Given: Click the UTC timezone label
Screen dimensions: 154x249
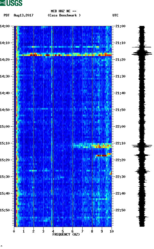Looking at the screenshot, I should pos(116,15).
